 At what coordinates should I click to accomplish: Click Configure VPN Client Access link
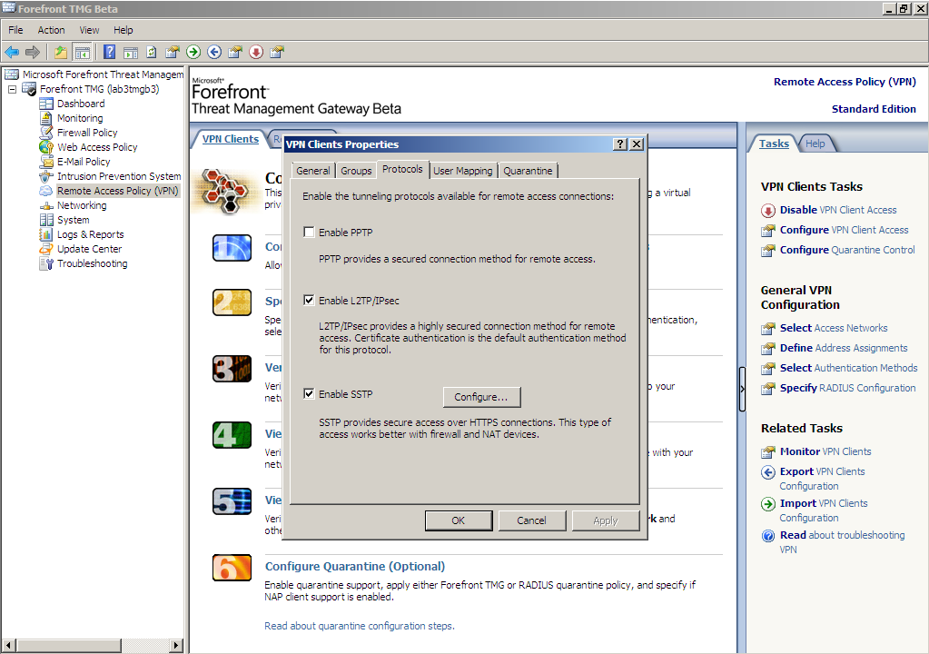coord(845,230)
